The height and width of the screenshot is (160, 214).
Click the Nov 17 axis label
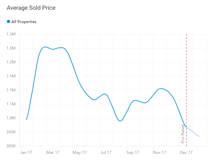[160, 152]
